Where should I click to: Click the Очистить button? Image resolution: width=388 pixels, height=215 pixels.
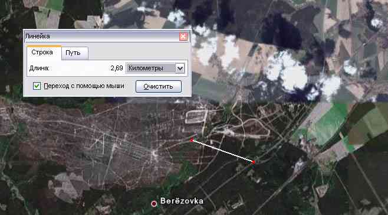[x=159, y=86]
